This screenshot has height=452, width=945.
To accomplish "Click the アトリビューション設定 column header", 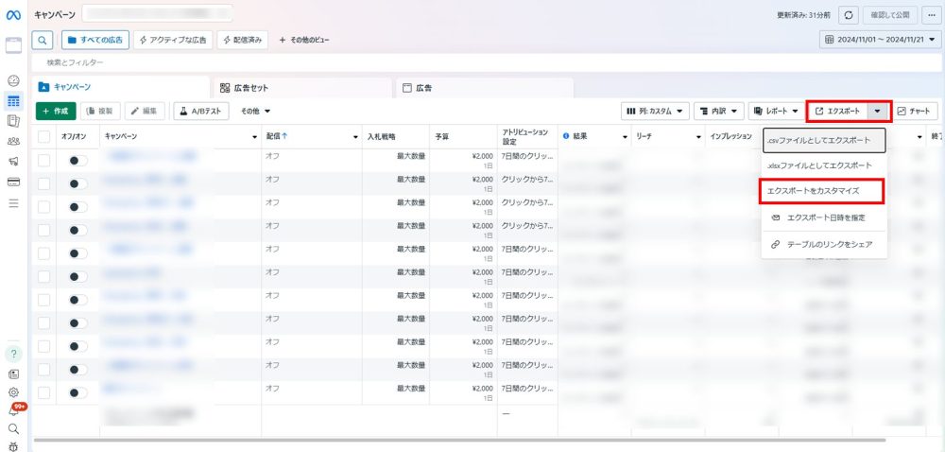I will 526,137.
